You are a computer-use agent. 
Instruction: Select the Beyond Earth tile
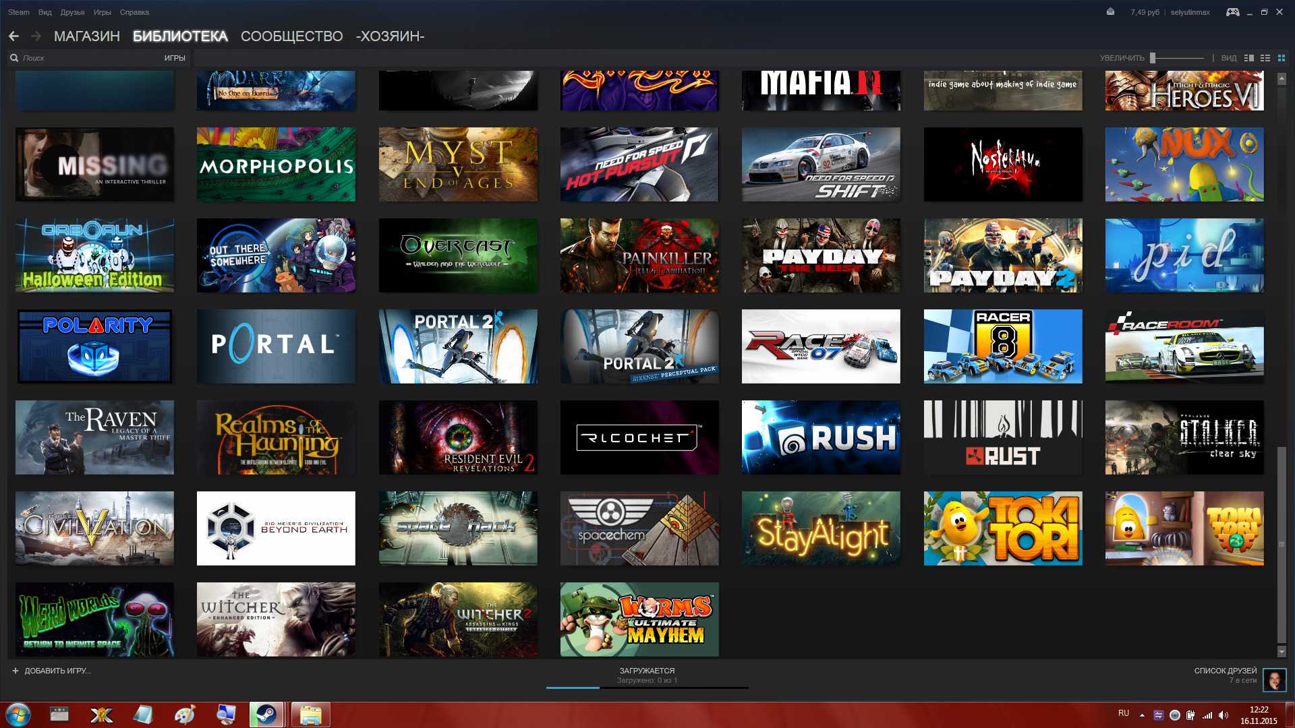276,528
